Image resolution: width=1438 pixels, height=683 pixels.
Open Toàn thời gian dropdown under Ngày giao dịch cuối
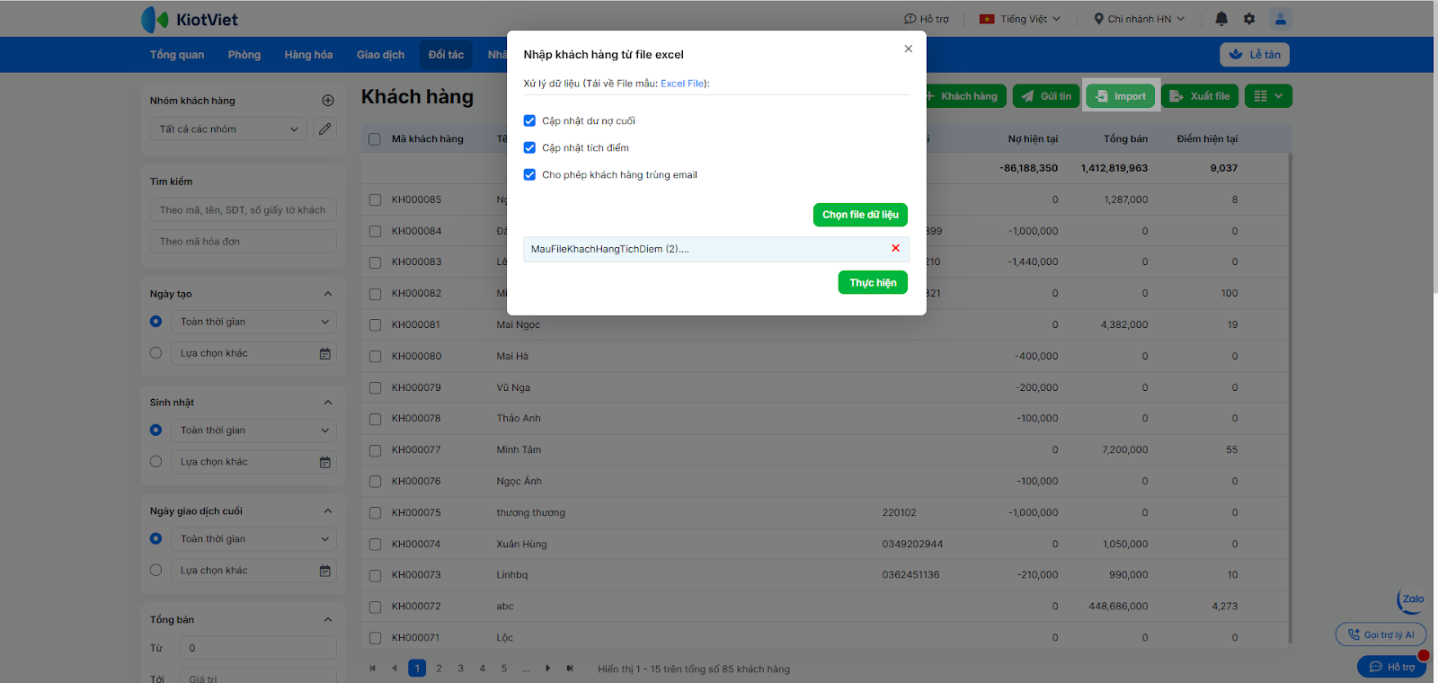pos(253,539)
